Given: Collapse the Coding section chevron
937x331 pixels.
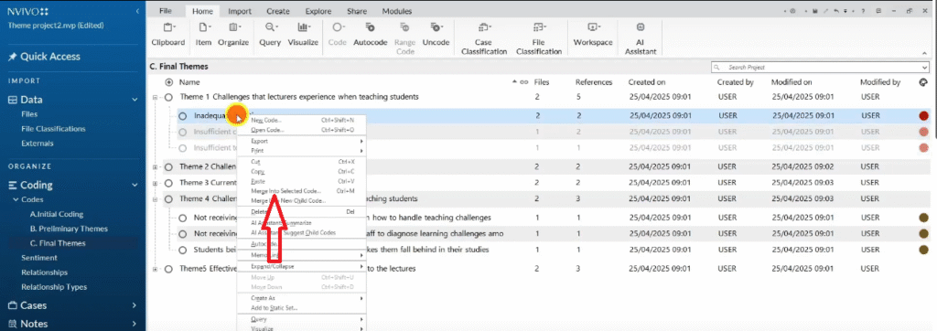Looking at the screenshot, I should pyautogui.click(x=135, y=186).
